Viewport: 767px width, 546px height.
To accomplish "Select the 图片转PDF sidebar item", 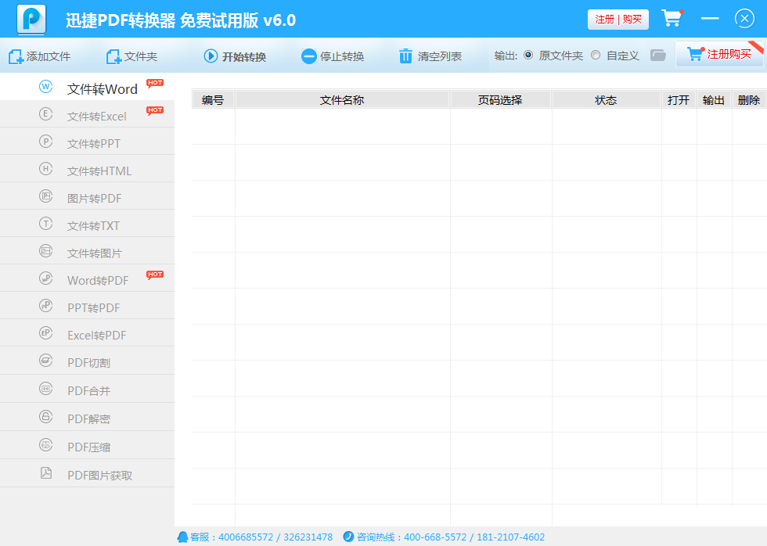I will click(94, 199).
